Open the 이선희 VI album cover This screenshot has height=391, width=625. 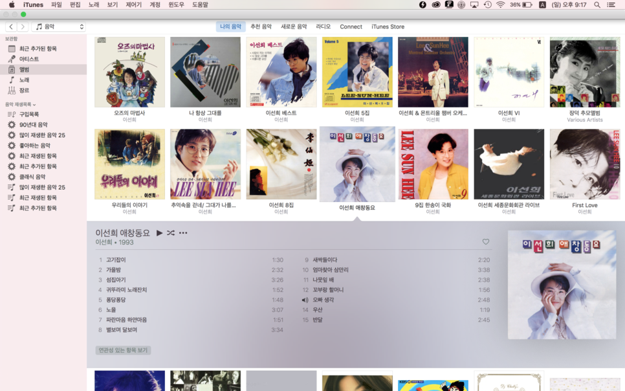(x=509, y=73)
